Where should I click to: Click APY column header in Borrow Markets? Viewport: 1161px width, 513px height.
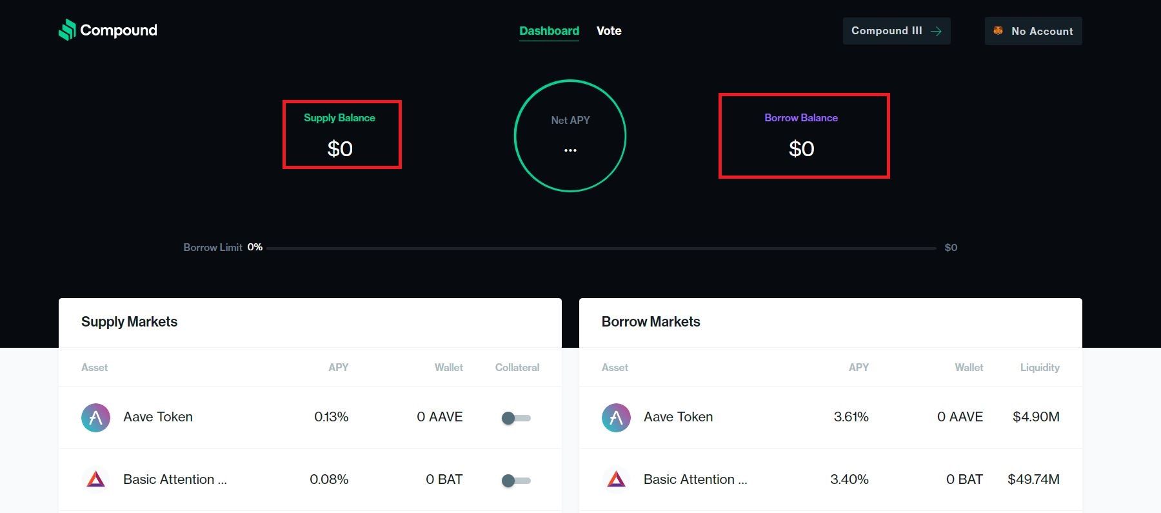858,367
